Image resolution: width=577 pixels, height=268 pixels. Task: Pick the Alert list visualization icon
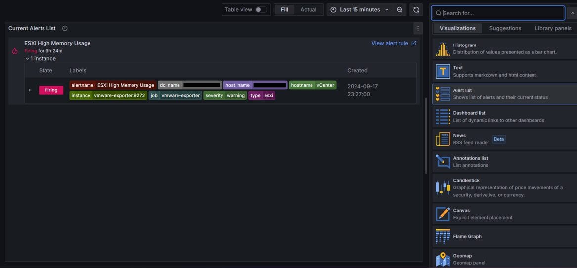point(443,94)
